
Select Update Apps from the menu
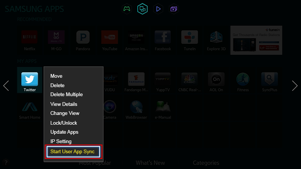point(64,132)
